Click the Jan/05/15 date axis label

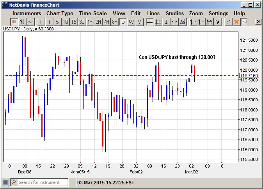click(x=80, y=172)
